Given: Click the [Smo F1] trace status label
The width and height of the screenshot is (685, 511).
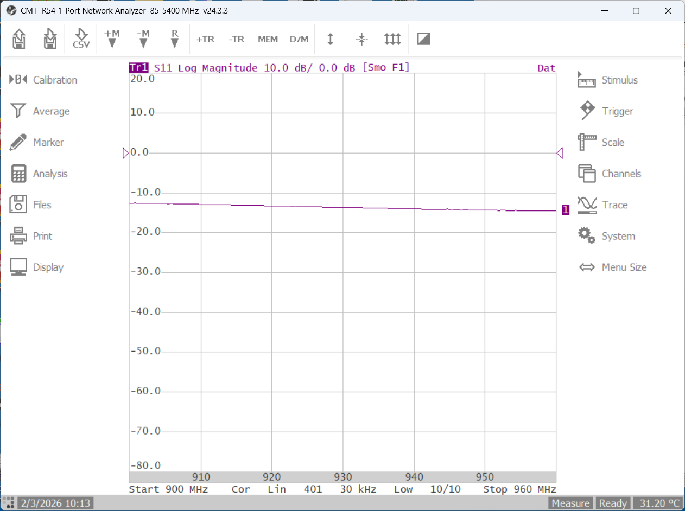Looking at the screenshot, I should [385, 68].
